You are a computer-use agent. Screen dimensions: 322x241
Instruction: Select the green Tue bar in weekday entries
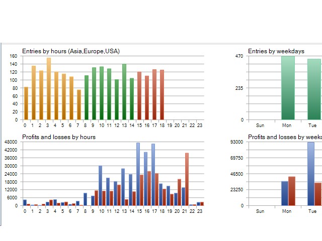[314, 89]
